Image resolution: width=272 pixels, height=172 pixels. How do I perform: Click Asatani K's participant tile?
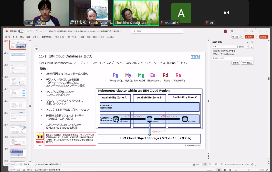click(x=181, y=13)
